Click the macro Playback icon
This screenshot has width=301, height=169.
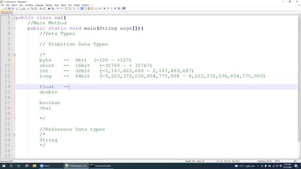111,8
